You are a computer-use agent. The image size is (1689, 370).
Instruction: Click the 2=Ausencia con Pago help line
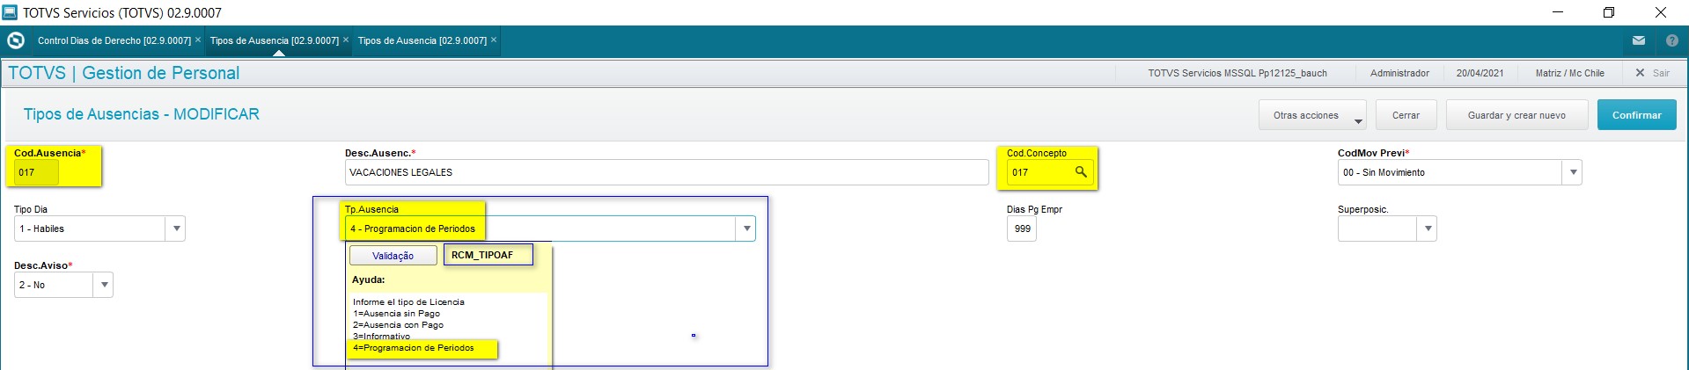pos(398,325)
